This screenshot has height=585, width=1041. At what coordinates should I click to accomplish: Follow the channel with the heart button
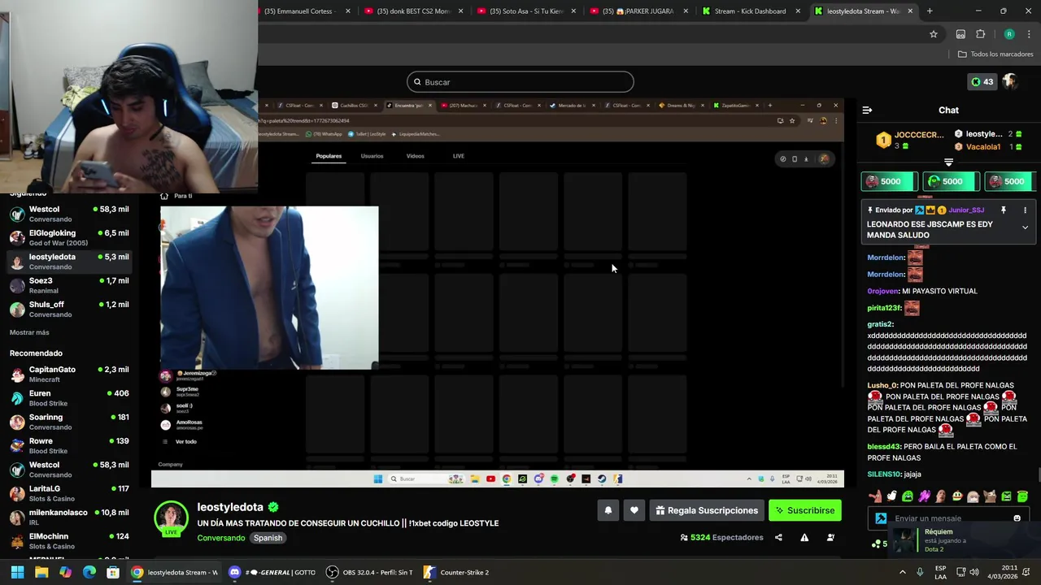coord(634,510)
